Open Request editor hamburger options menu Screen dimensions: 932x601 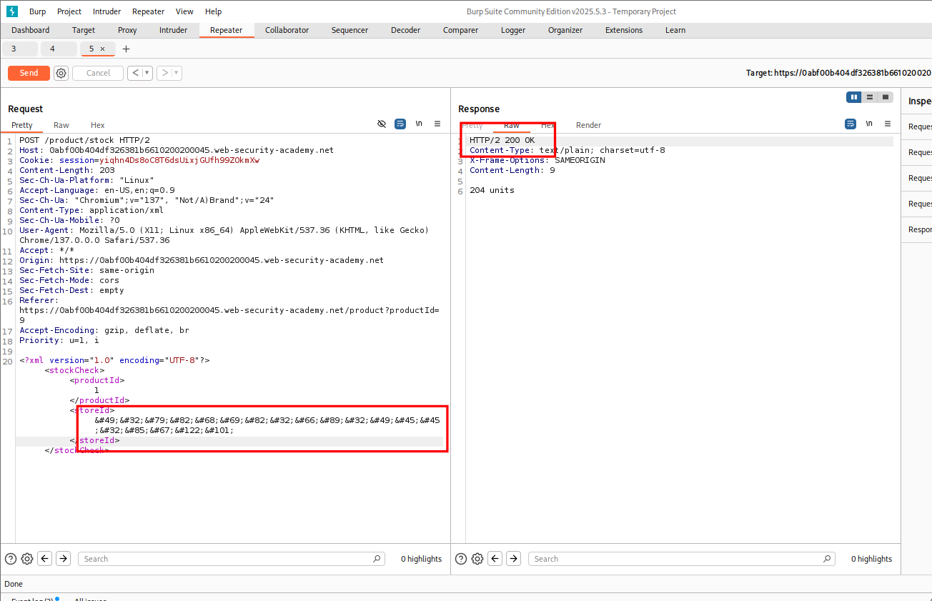(x=437, y=124)
